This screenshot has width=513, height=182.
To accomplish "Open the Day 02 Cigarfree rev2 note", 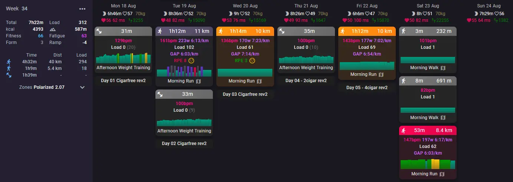I will [184, 143].
